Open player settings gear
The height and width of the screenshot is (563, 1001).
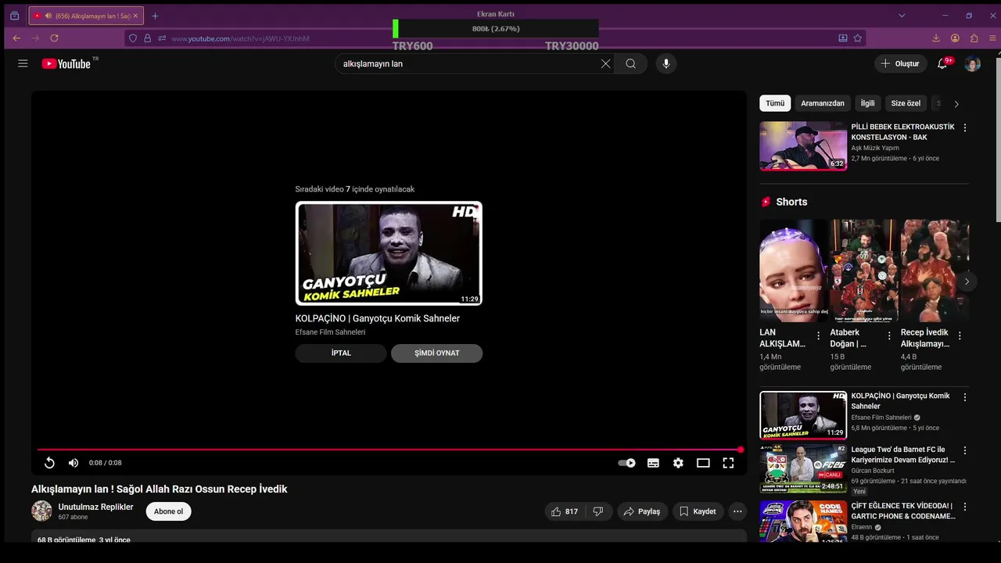click(678, 463)
